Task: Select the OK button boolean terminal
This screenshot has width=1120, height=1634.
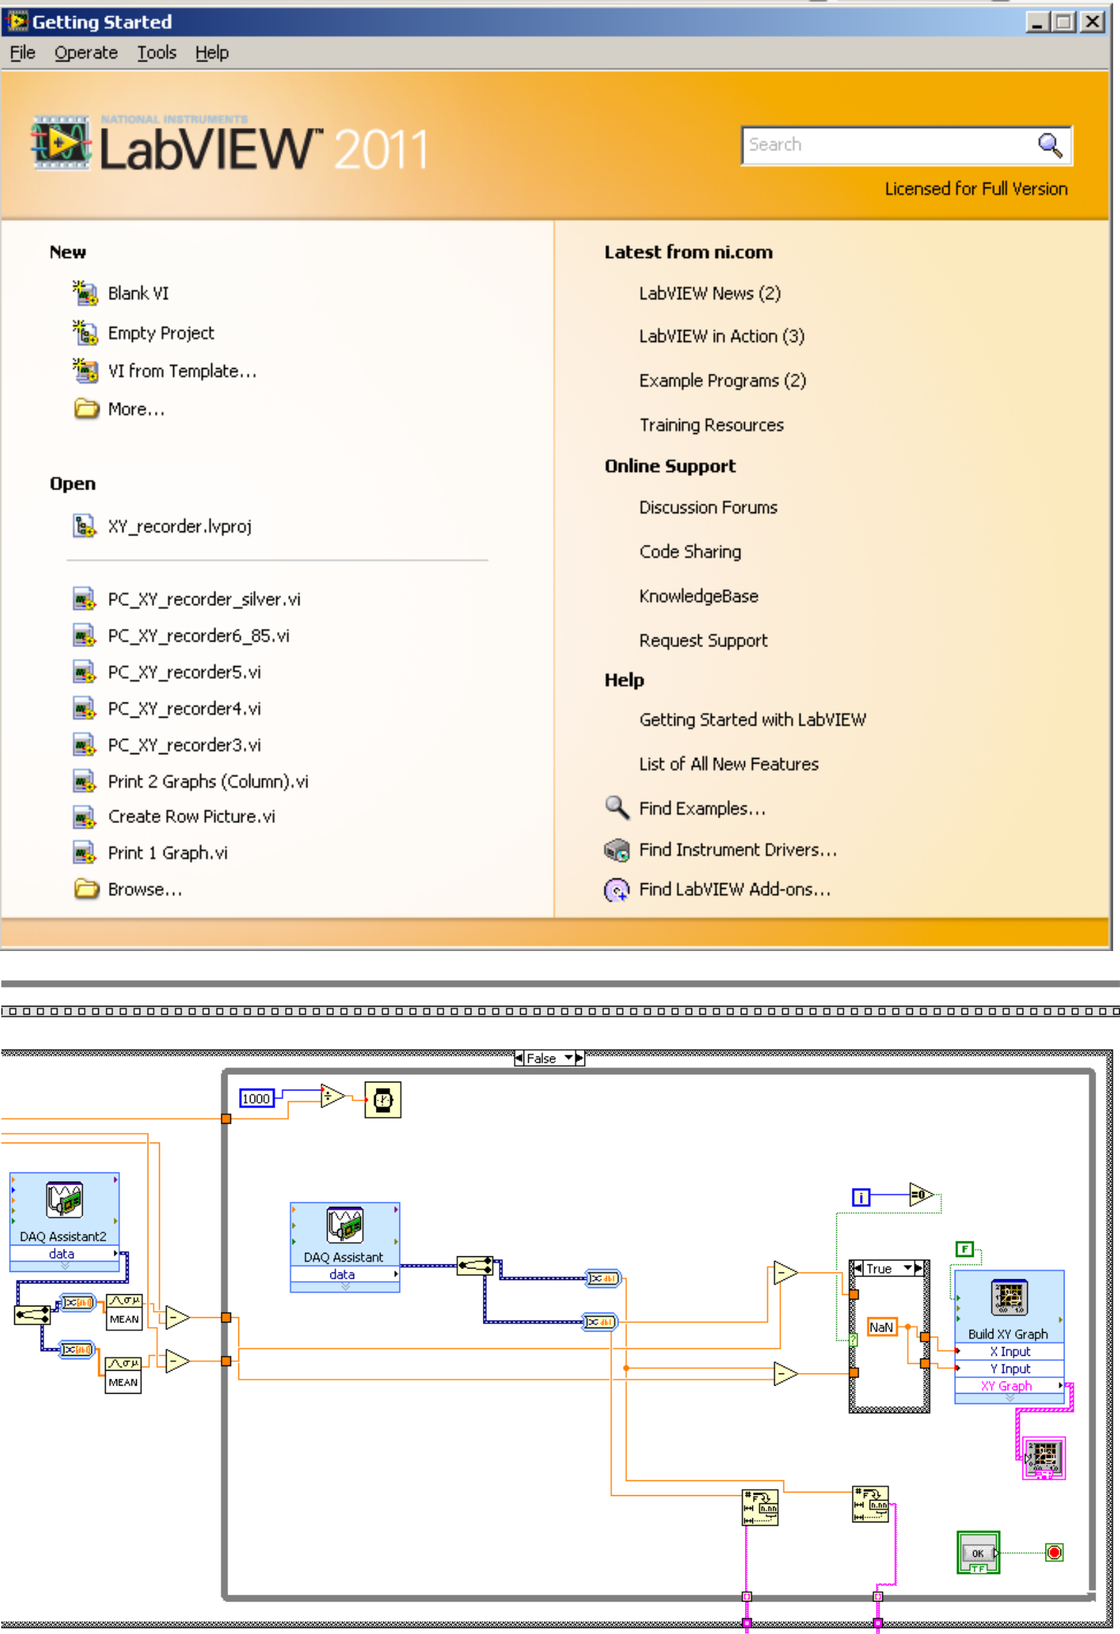Action: (x=978, y=1553)
